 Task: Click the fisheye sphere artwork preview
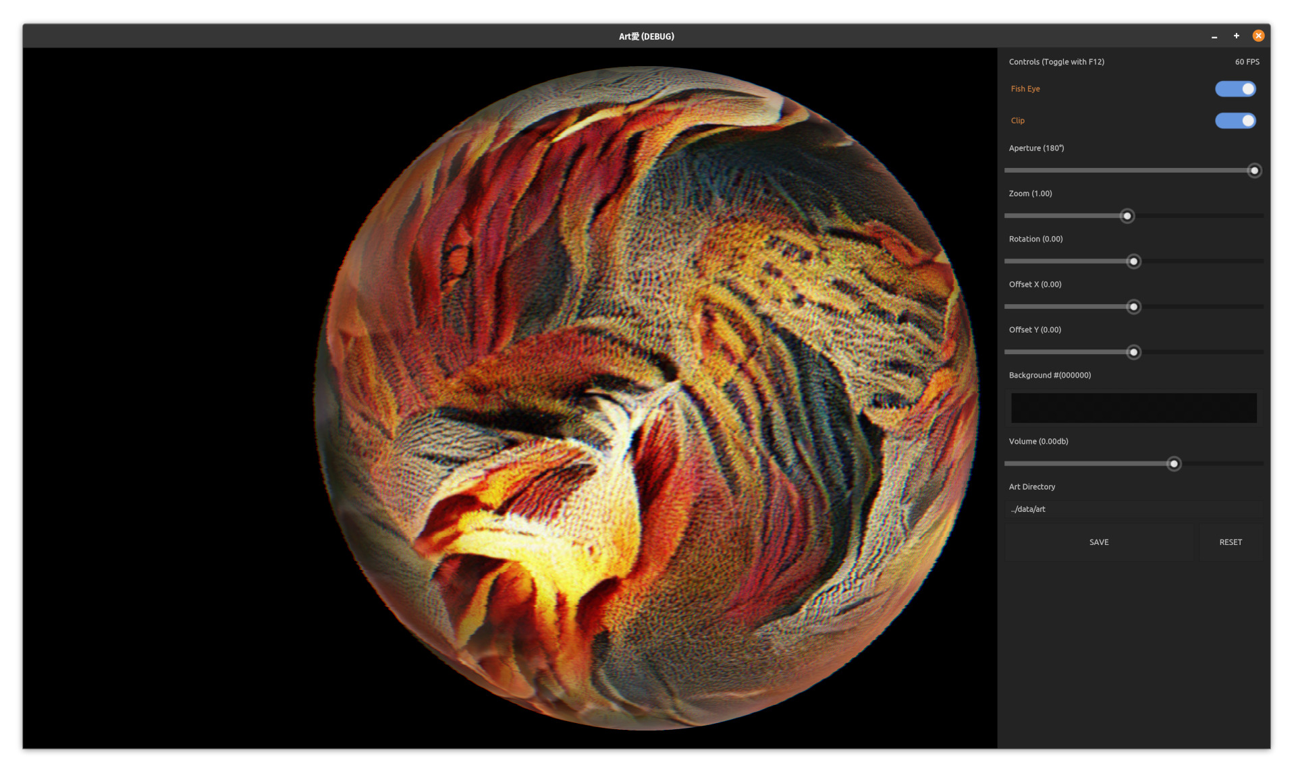pyautogui.click(x=646, y=398)
